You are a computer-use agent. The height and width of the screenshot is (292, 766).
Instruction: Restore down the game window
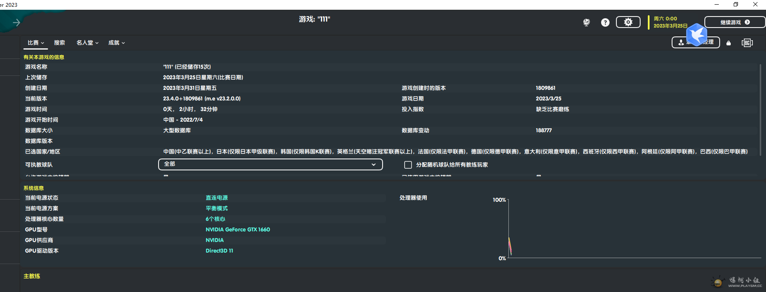point(736,4)
